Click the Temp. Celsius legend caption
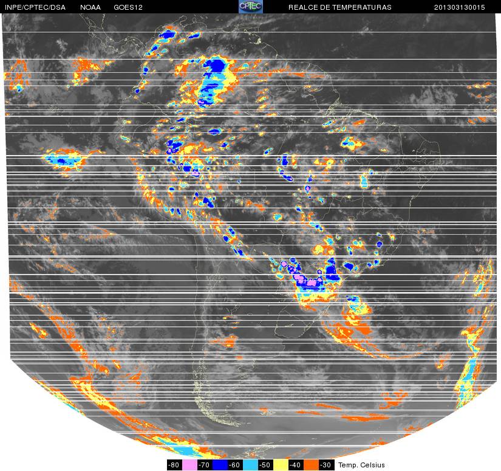Viewport: 501px width, 471px height. (x=361, y=465)
